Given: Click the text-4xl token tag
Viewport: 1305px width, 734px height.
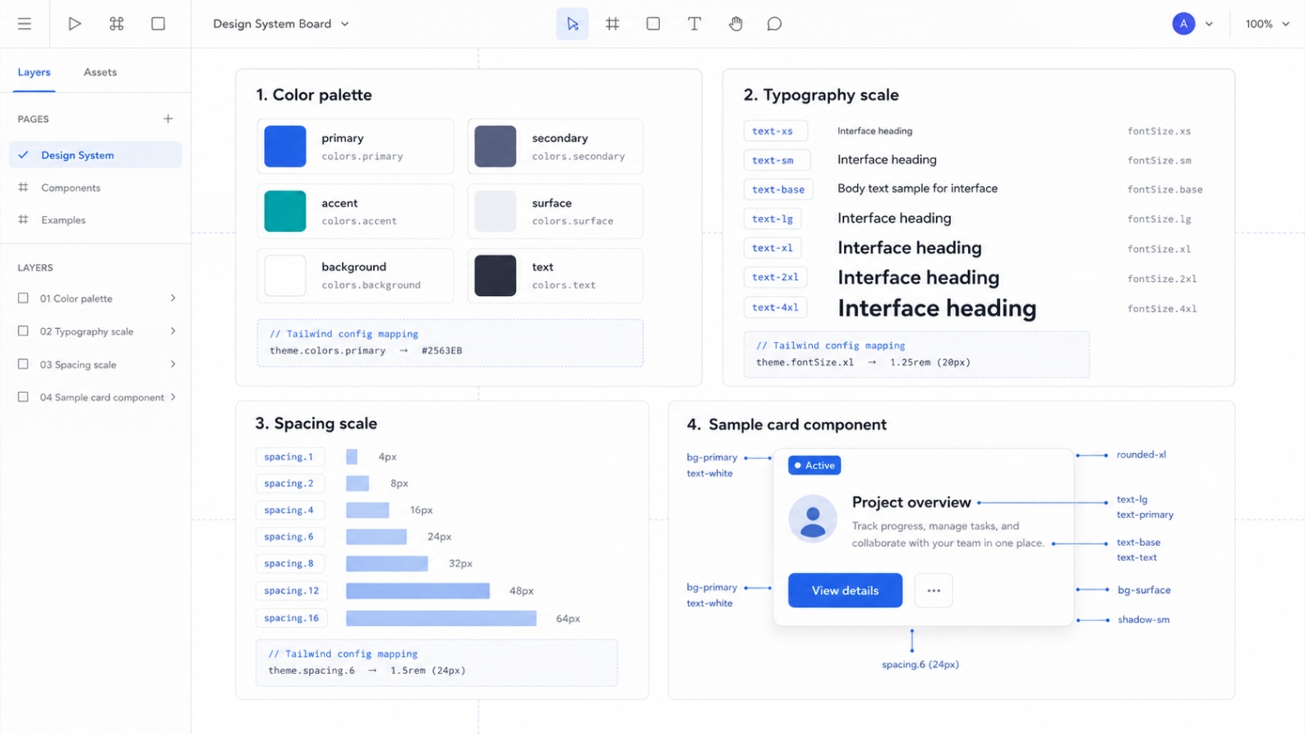Looking at the screenshot, I should click(x=775, y=307).
